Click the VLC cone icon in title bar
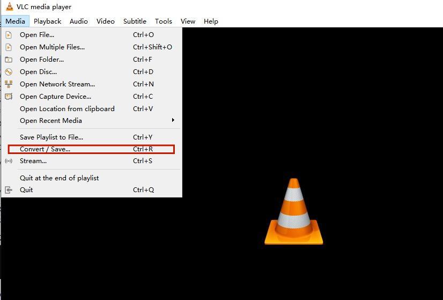This screenshot has height=300, width=443. [9, 7]
